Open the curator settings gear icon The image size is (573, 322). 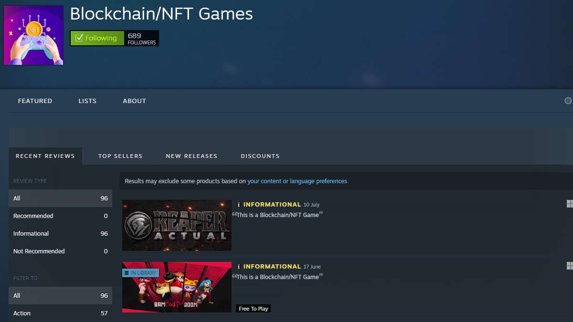pos(568,101)
